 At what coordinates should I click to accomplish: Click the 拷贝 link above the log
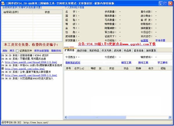pos(12,51)
